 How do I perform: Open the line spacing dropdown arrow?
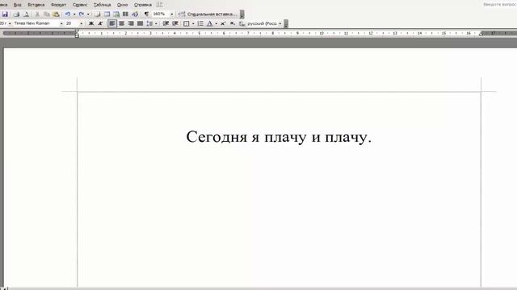(156, 23)
